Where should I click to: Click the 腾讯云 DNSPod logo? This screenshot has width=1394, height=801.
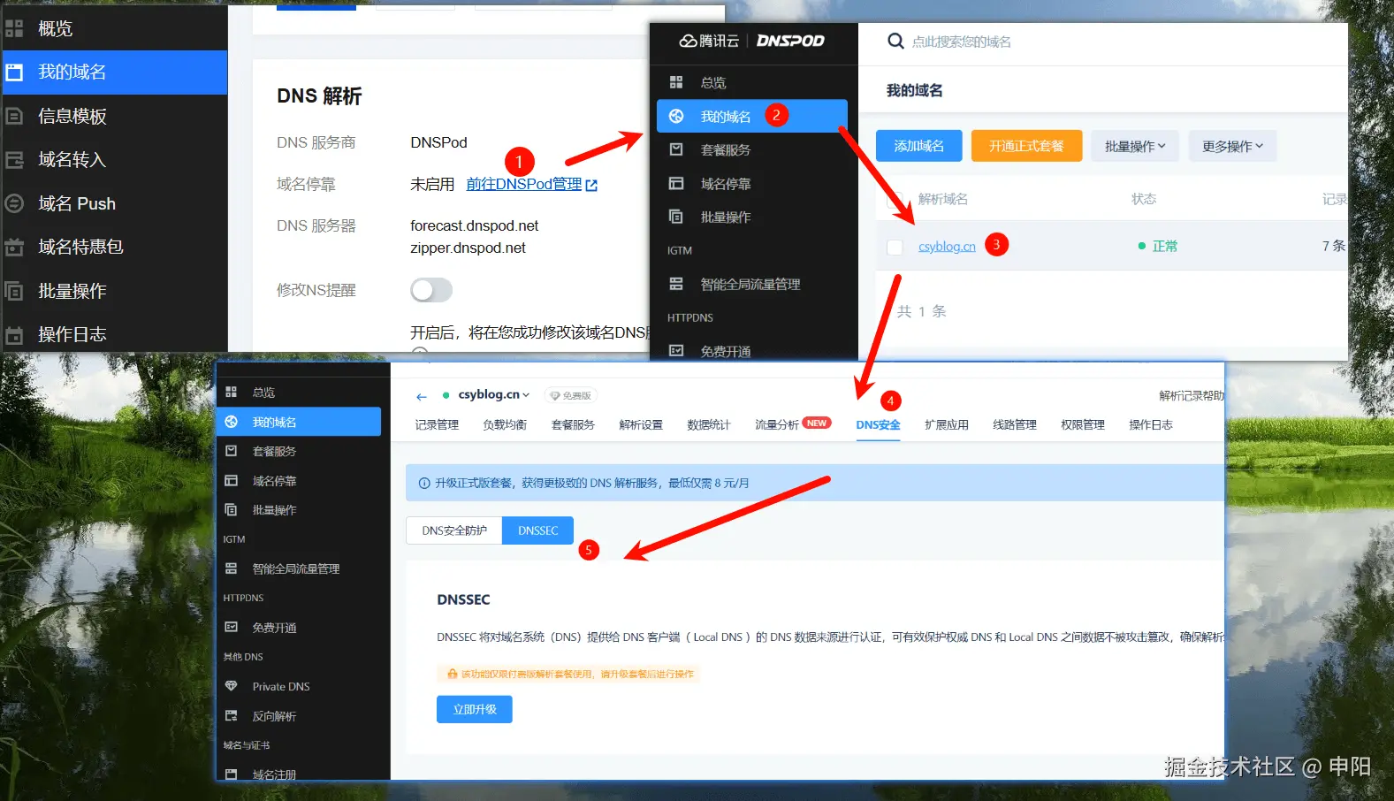[751, 41]
